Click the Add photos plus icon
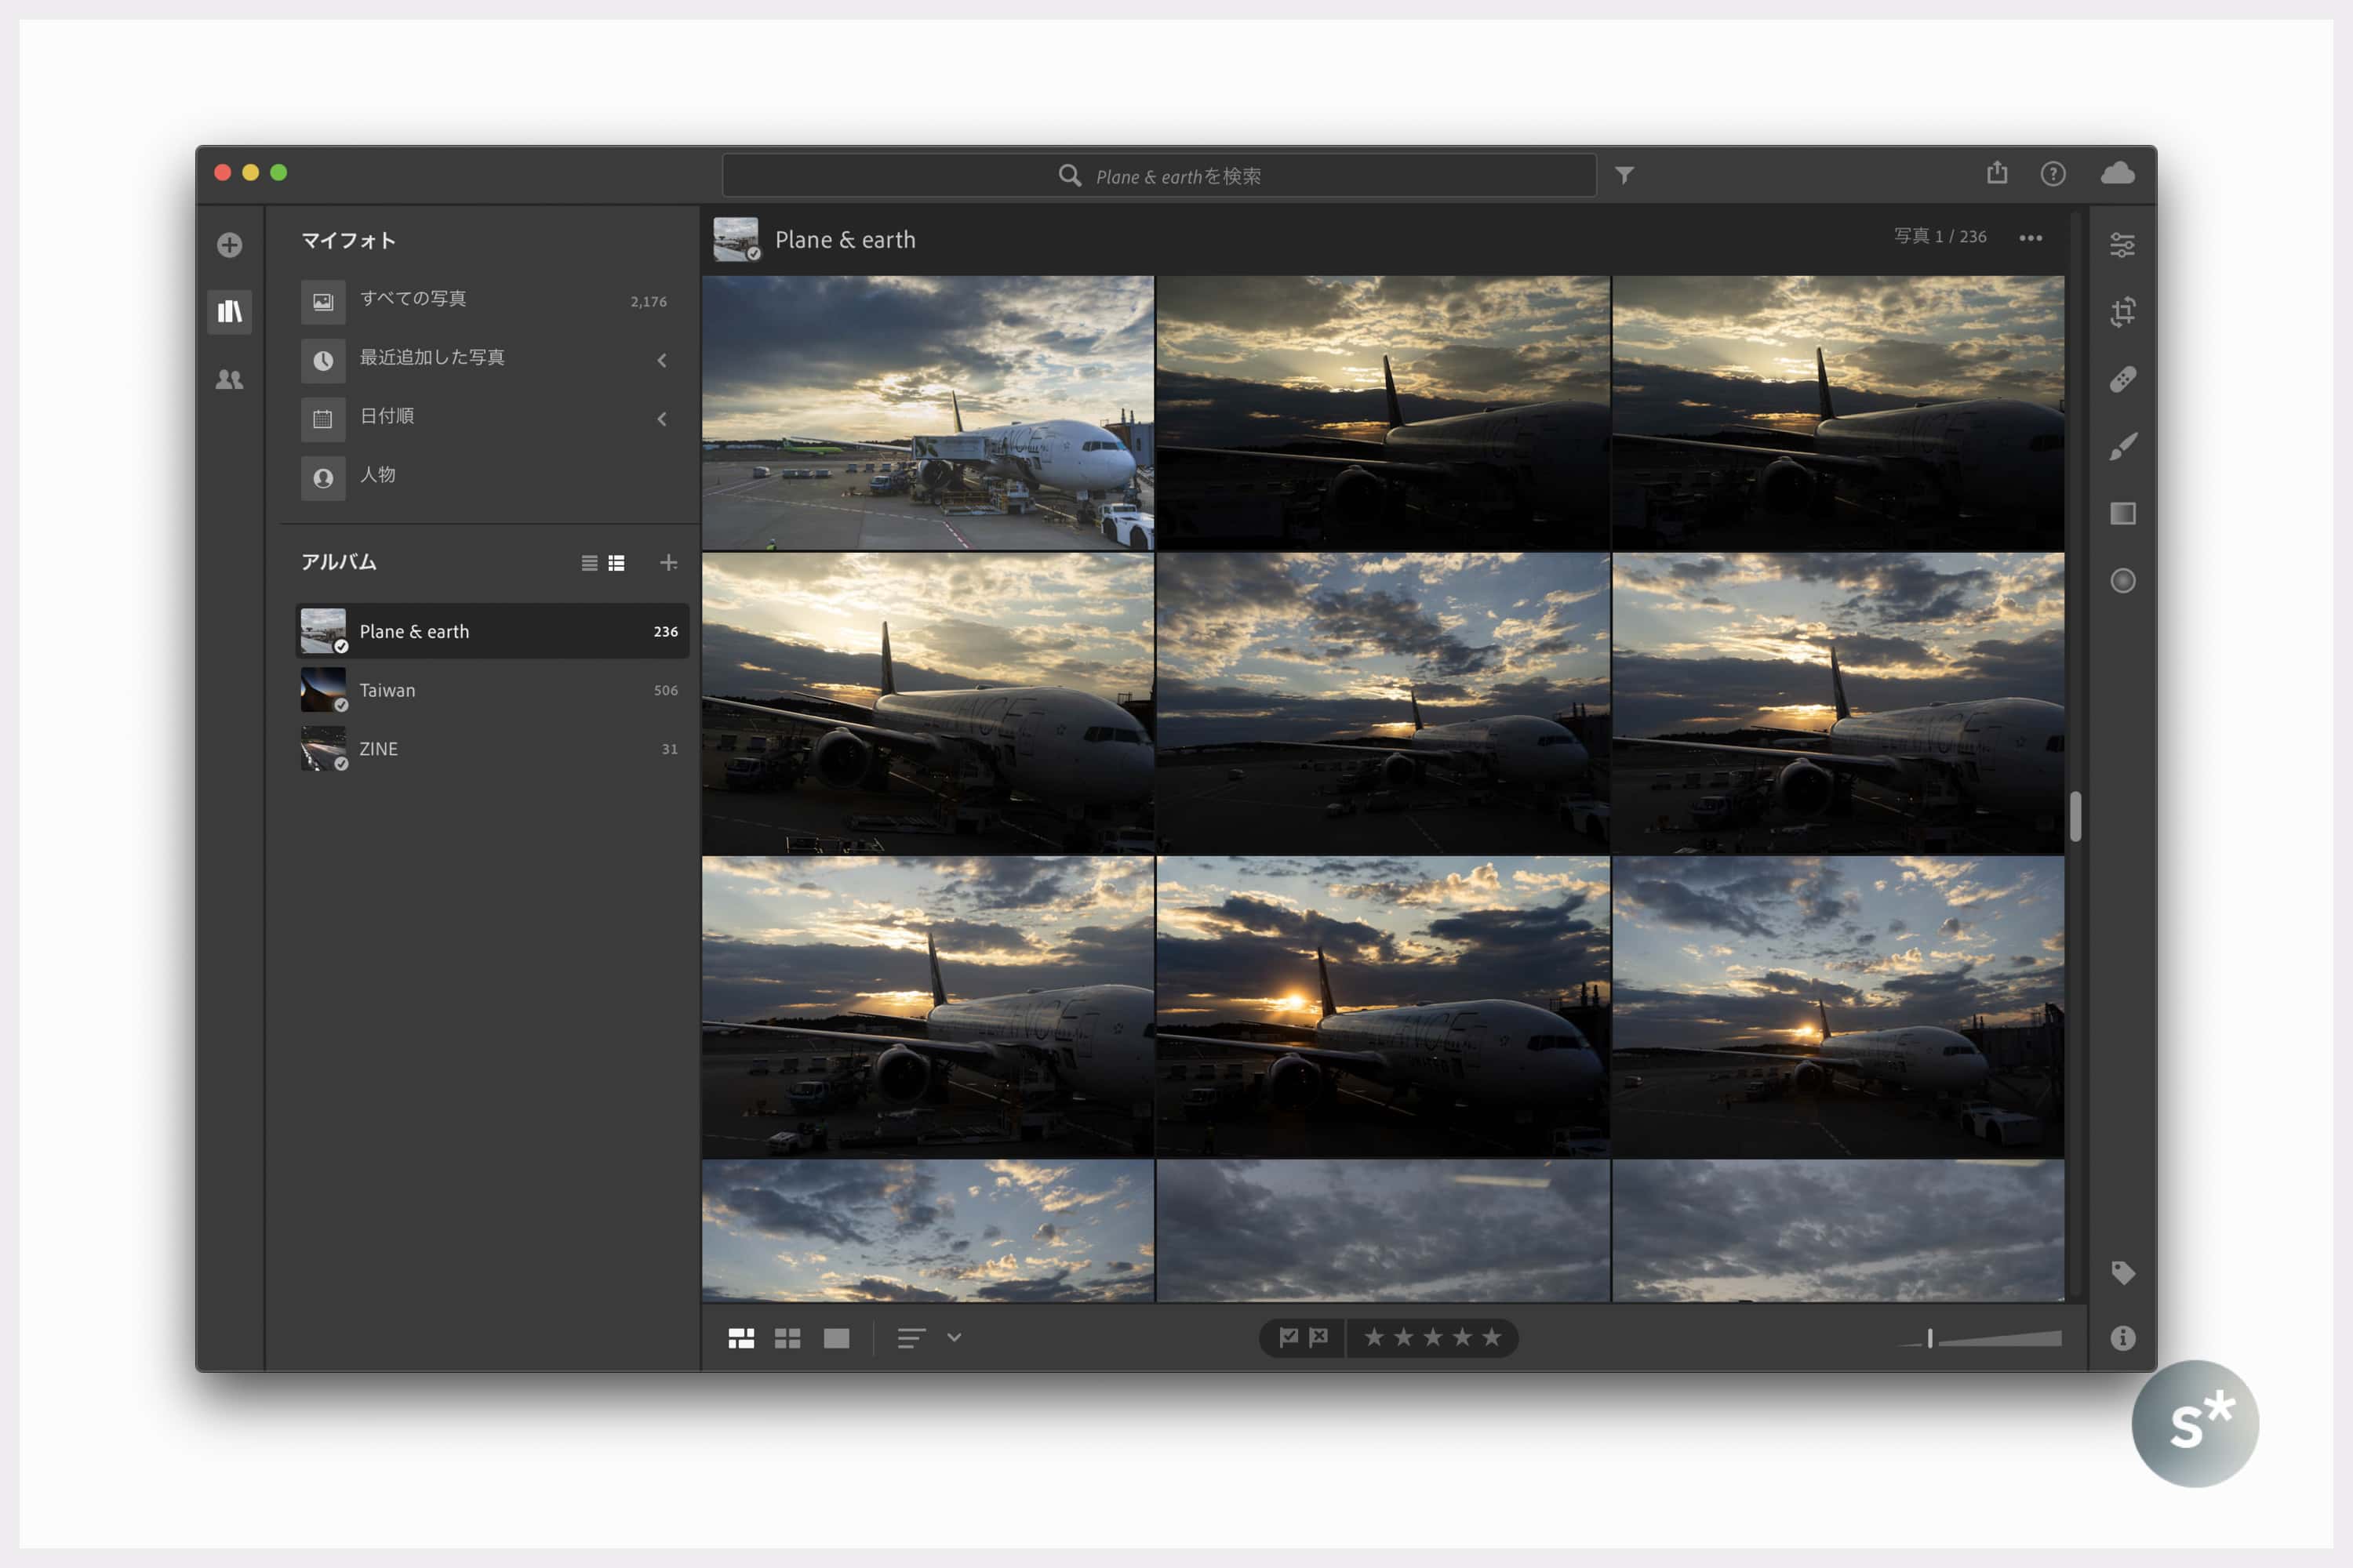 pyautogui.click(x=229, y=245)
